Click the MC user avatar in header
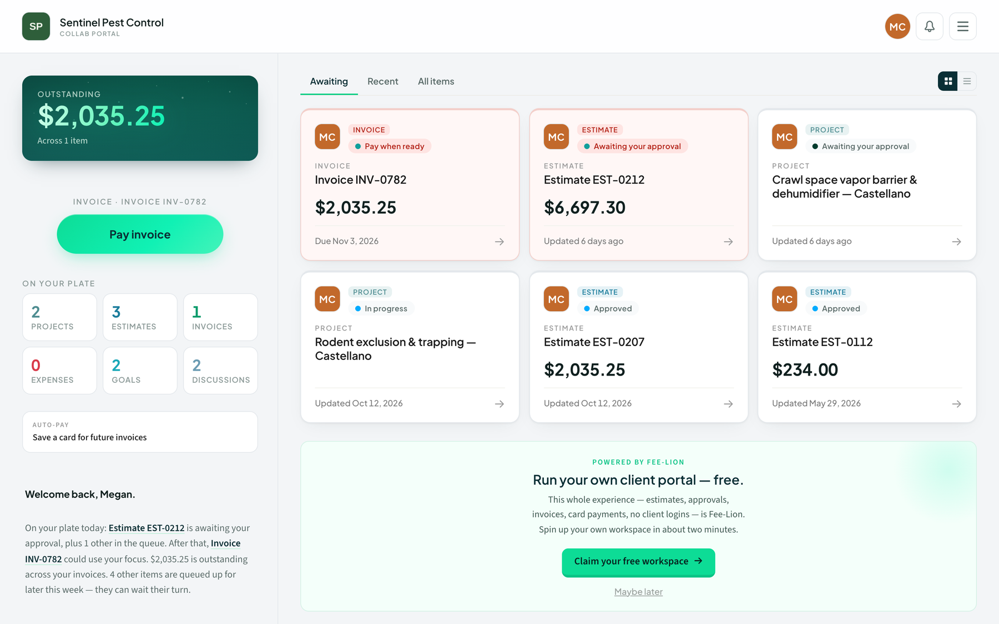Image resolution: width=999 pixels, height=624 pixels. [x=897, y=26]
